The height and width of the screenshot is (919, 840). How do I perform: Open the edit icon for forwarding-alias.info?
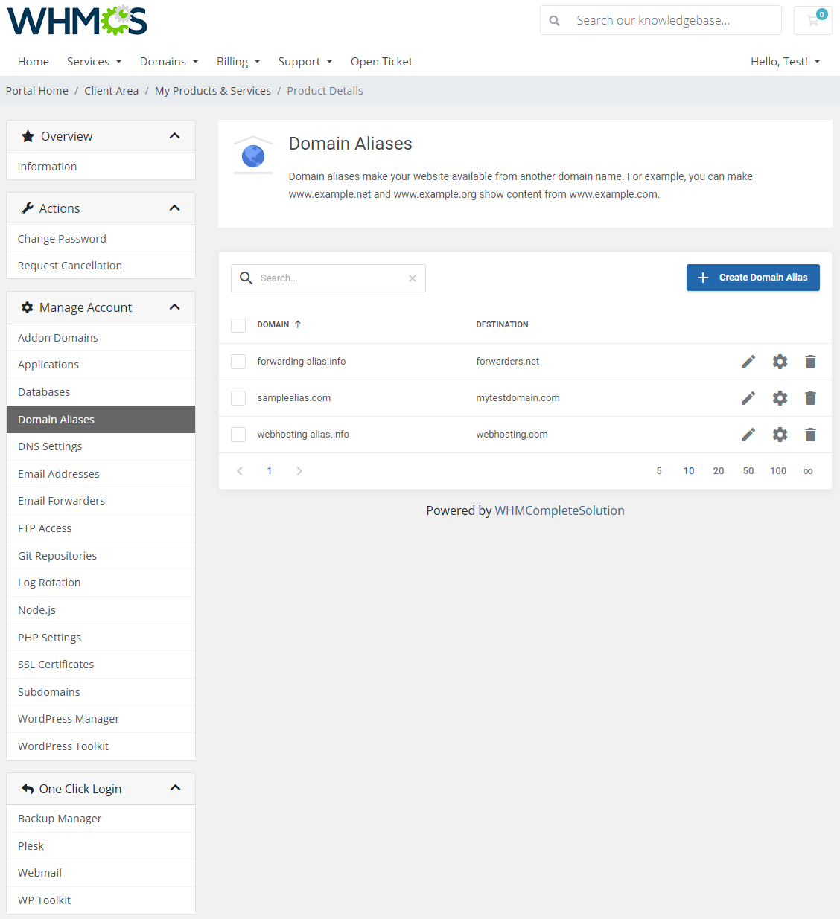point(748,361)
